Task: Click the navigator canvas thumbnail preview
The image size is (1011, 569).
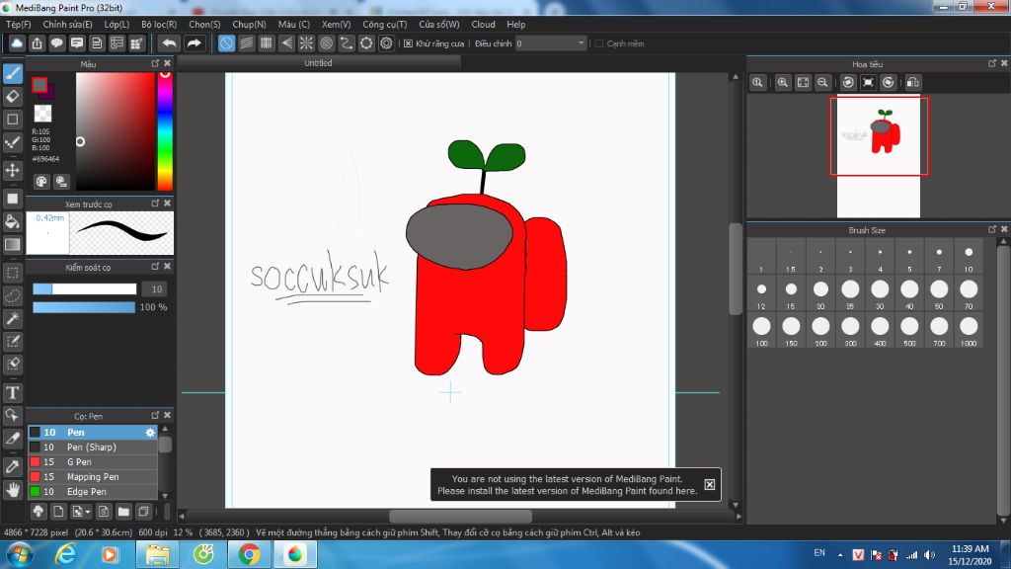Action: click(879, 156)
